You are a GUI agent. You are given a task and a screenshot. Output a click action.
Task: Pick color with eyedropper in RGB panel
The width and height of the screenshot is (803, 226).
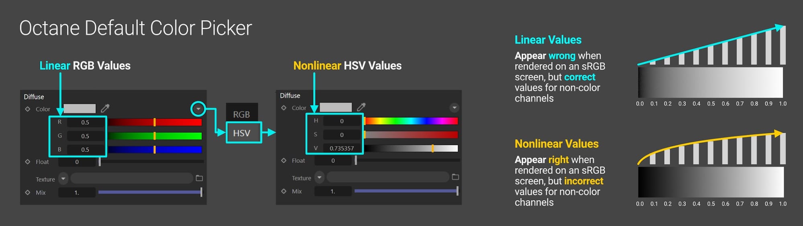pyautogui.click(x=105, y=108)
